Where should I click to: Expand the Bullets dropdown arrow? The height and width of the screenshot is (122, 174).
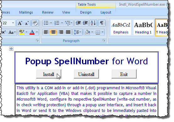(51, 23)
